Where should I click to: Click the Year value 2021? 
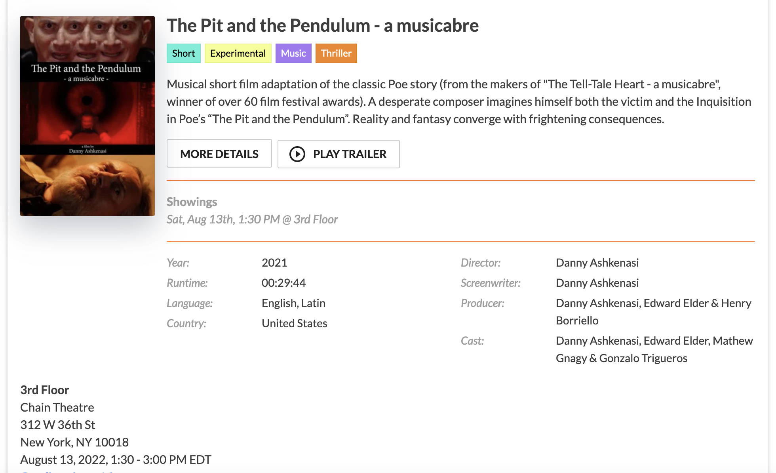[x=274, y=263]
